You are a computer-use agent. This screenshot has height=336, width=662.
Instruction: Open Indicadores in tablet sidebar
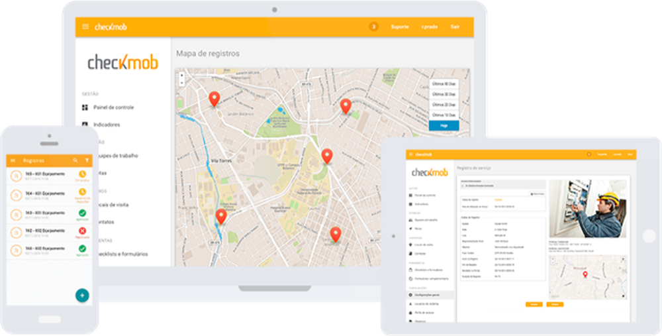coord(421,204)
